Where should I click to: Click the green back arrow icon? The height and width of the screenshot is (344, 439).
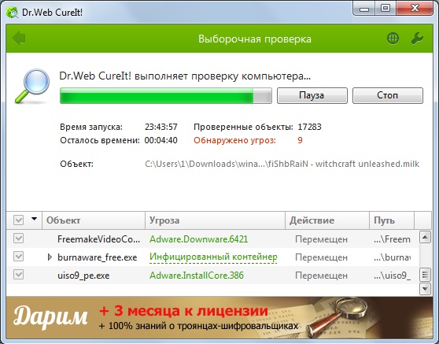tap(18, 38)
